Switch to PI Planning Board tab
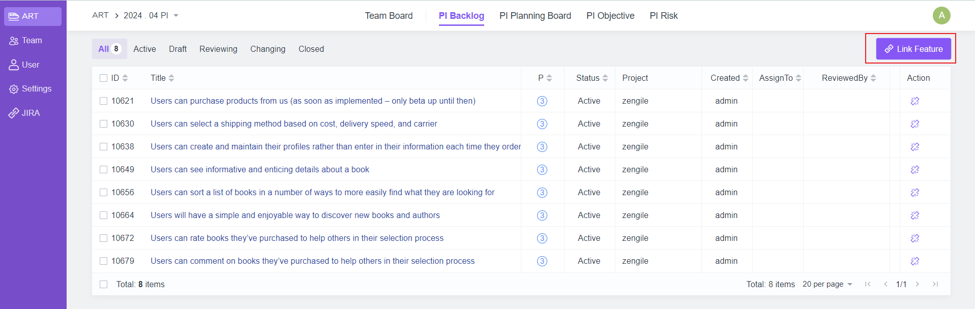Image resolution: width=975 pixels, height=309 pixels. click(x=535, y=16)
